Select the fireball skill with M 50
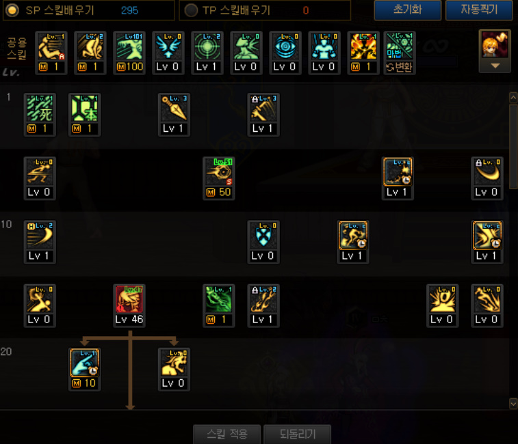The image size is (518, 444). coord(219,178)
